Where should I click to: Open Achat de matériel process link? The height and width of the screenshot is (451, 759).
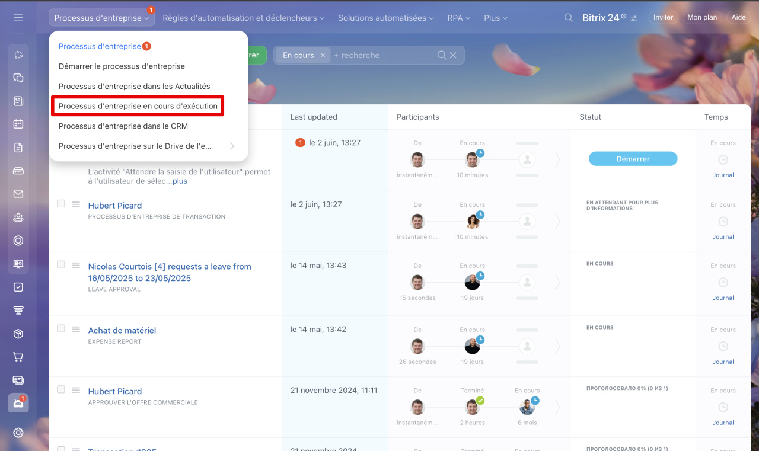122,331
